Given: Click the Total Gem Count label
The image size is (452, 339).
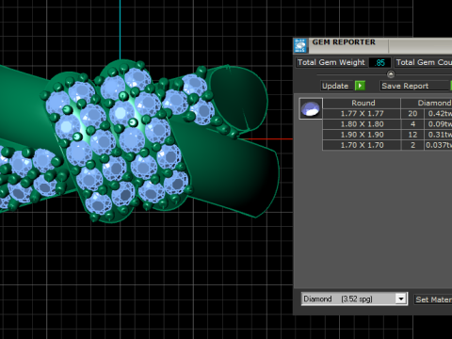Looking at the screenshot, I should coord(424,62).
